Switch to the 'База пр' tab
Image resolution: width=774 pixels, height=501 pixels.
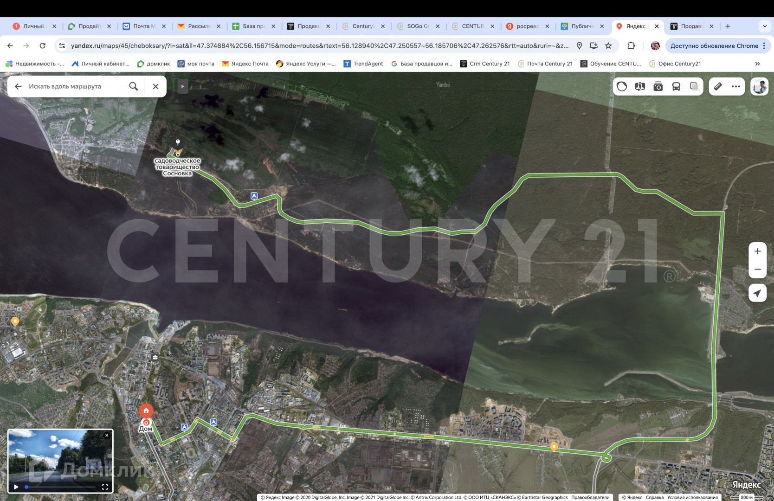pyautogui.click(x=253, y=26)
